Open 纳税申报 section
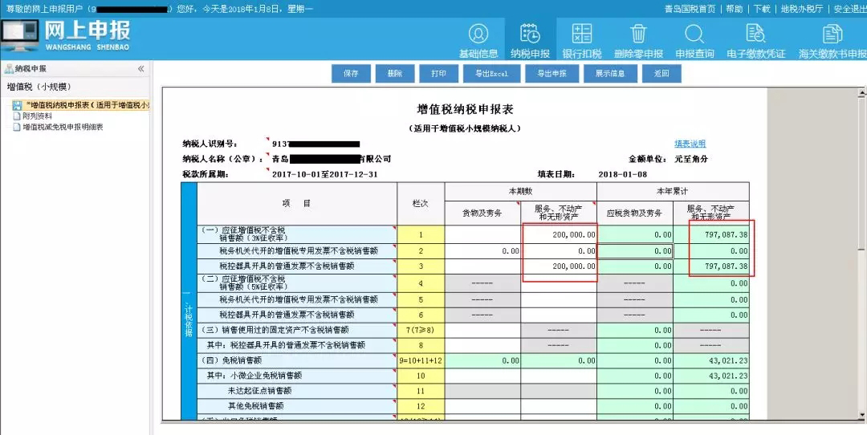Viewport: 867px width, 435px height. (x=530, y=40)
